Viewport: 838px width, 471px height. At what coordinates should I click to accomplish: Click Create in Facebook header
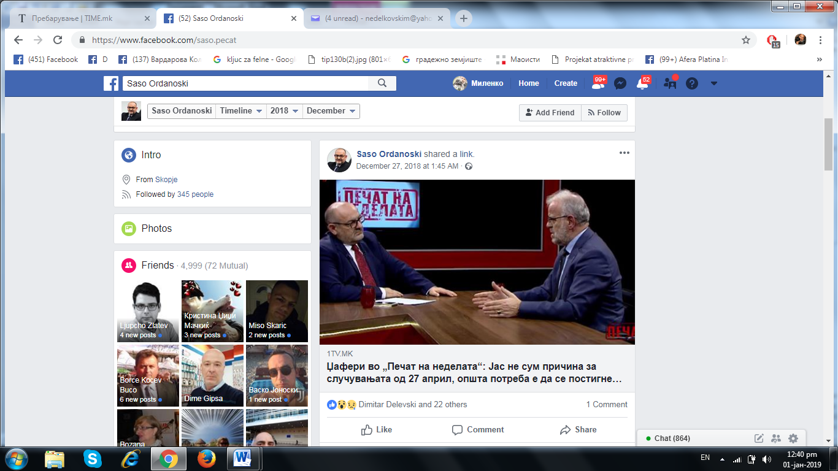(x=566, y=83)
